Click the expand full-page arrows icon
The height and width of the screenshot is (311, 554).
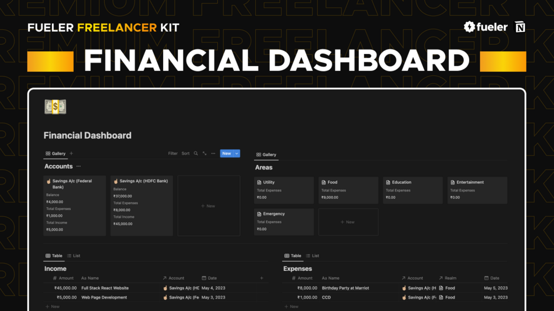[x=205, y=154]
